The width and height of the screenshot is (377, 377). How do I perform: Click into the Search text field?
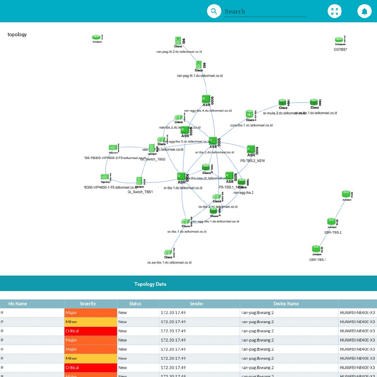tap(265, 11)
